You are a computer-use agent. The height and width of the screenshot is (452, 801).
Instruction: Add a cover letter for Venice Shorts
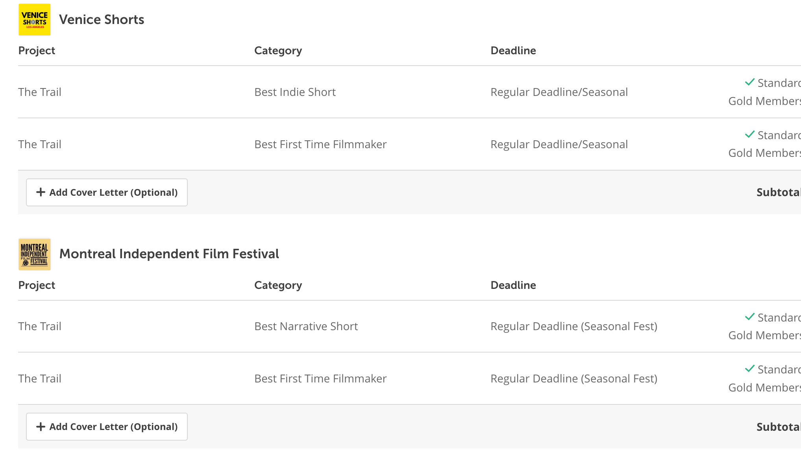[x=107, y=193]
